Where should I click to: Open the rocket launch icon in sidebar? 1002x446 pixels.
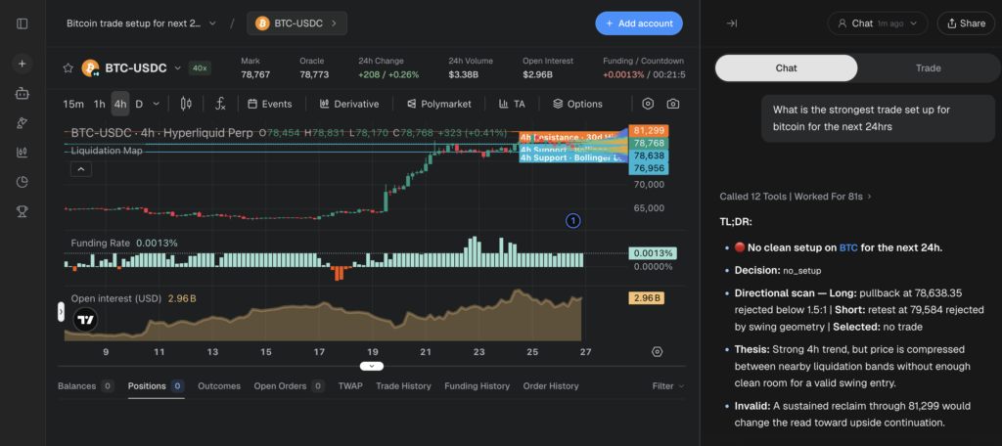point(23,122)
